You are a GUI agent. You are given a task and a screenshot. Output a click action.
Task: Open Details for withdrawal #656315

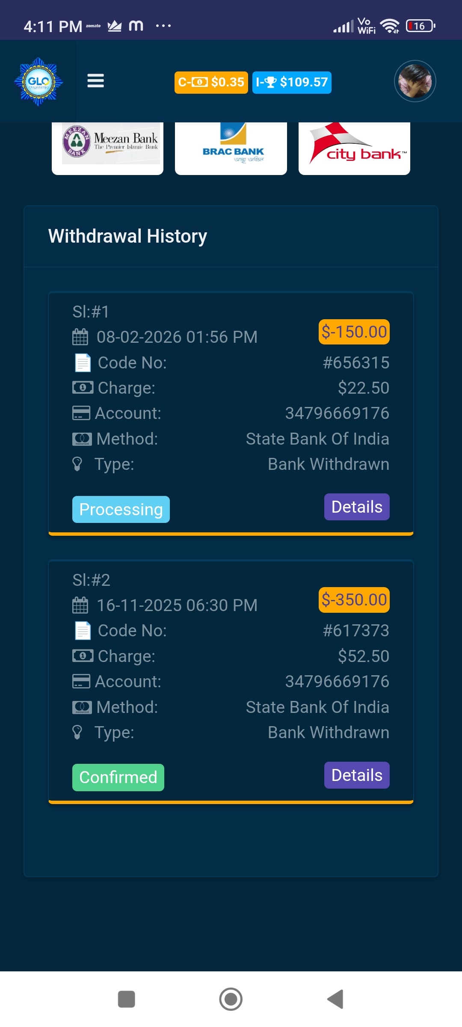pos(357,507)
